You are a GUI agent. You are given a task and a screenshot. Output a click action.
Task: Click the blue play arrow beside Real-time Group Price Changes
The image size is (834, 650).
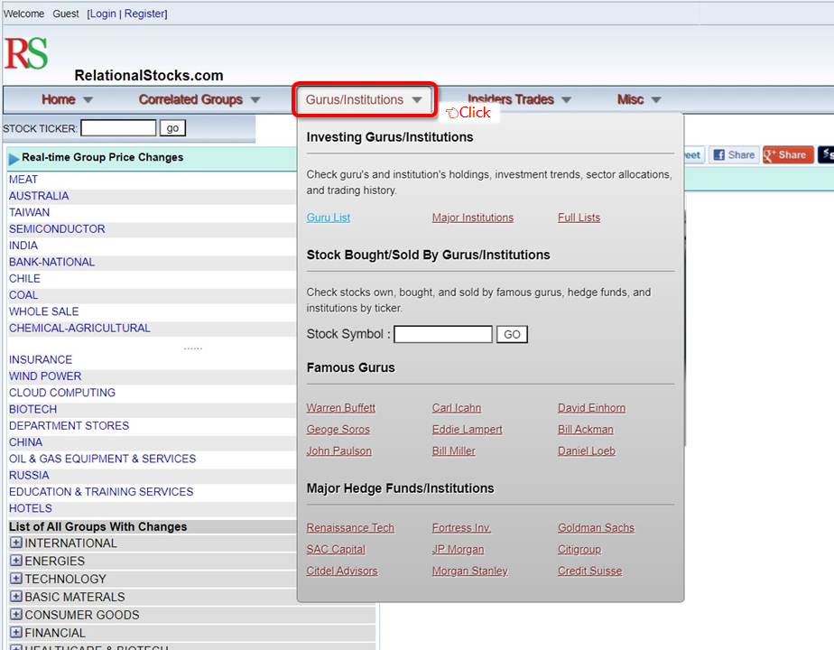click(x=14, y=159)
